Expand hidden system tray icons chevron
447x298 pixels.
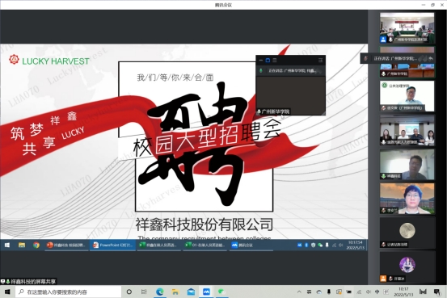[x=299, y=292]
